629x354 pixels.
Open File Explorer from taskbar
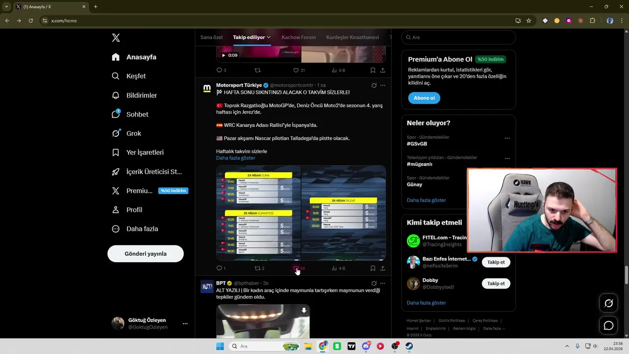click(x=308, y=346)
